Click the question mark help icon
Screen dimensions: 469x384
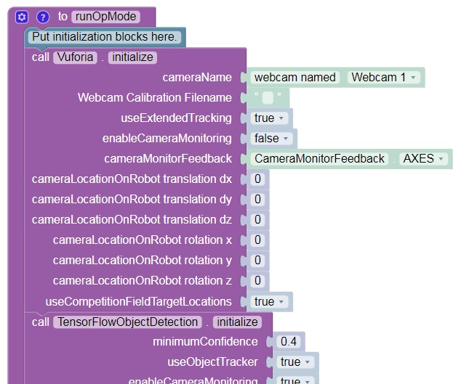click(43, 17)
